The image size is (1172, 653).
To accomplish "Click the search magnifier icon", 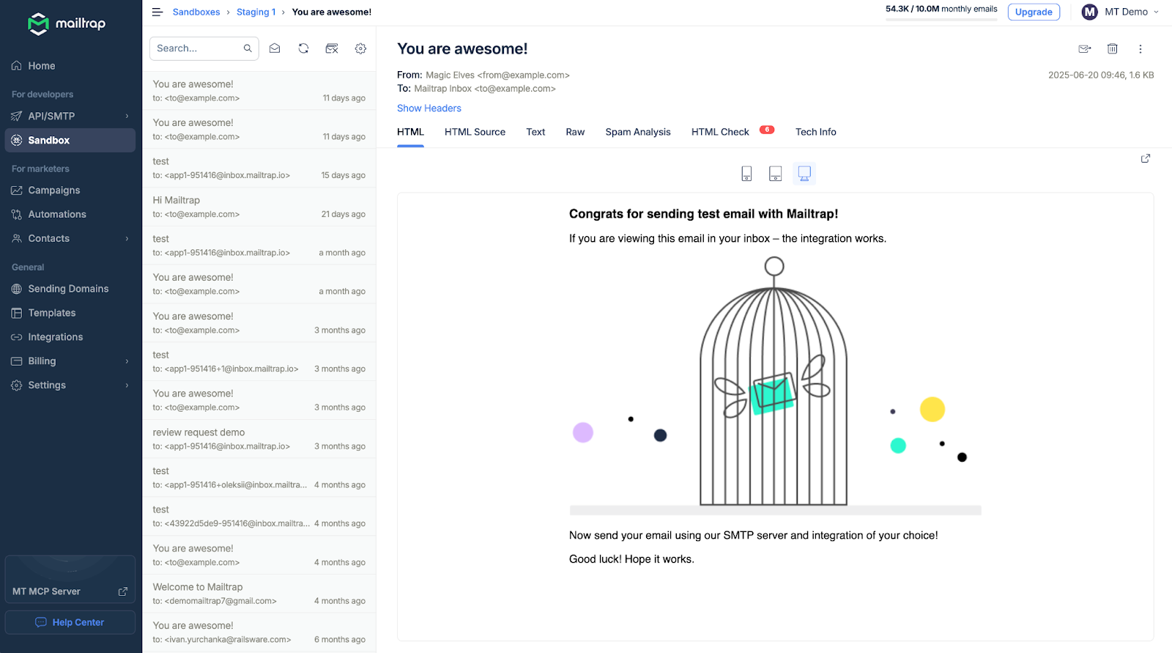I will coord(248,48).
